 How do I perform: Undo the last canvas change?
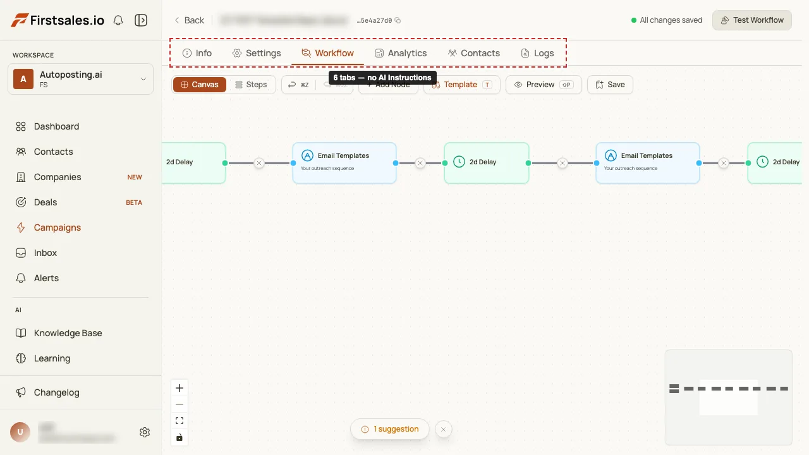point(298,85)
